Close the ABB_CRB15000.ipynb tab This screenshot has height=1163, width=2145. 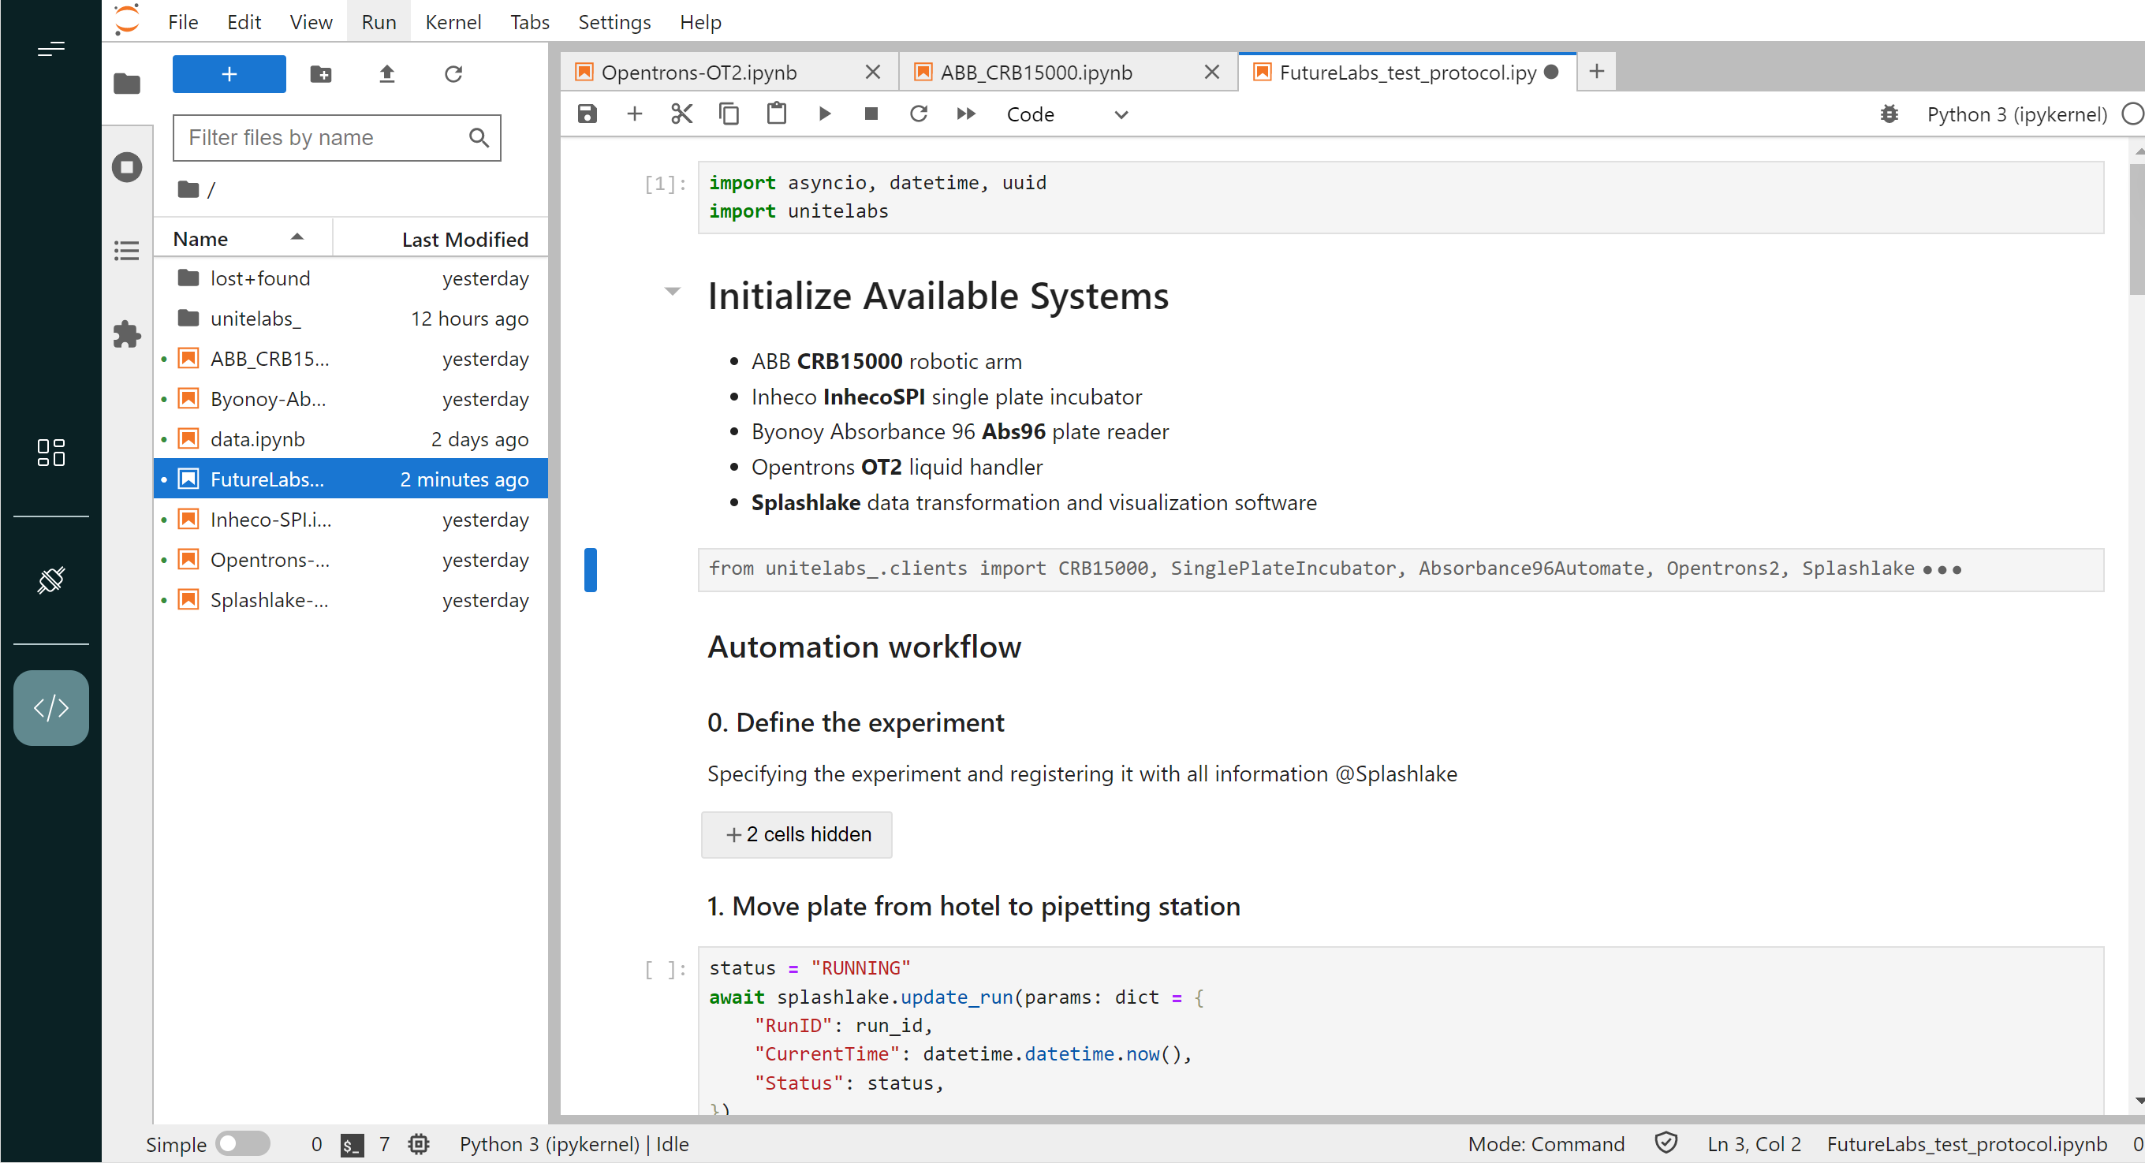(x=1211, y=73)
